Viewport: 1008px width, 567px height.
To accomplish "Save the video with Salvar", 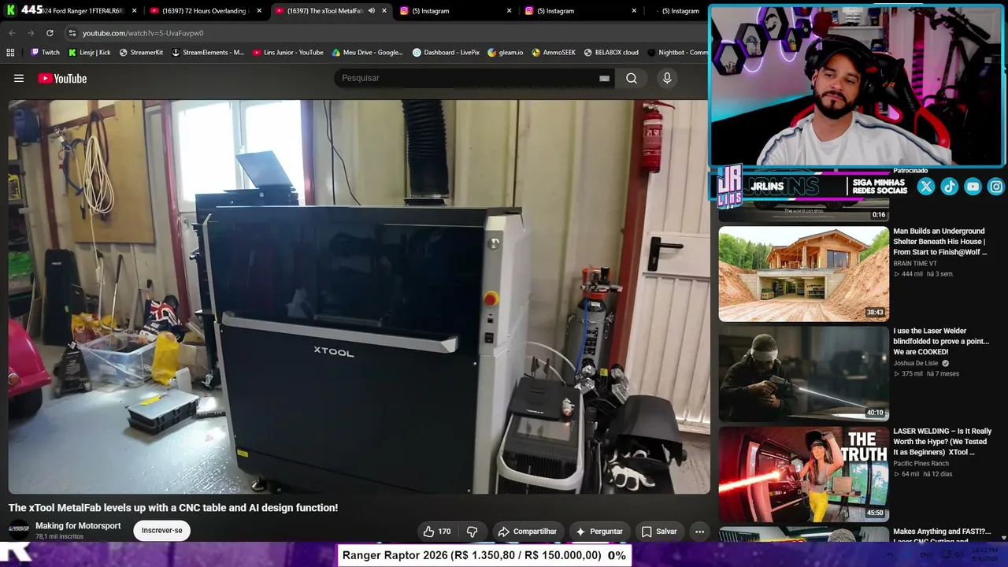I will coord(659,532).
